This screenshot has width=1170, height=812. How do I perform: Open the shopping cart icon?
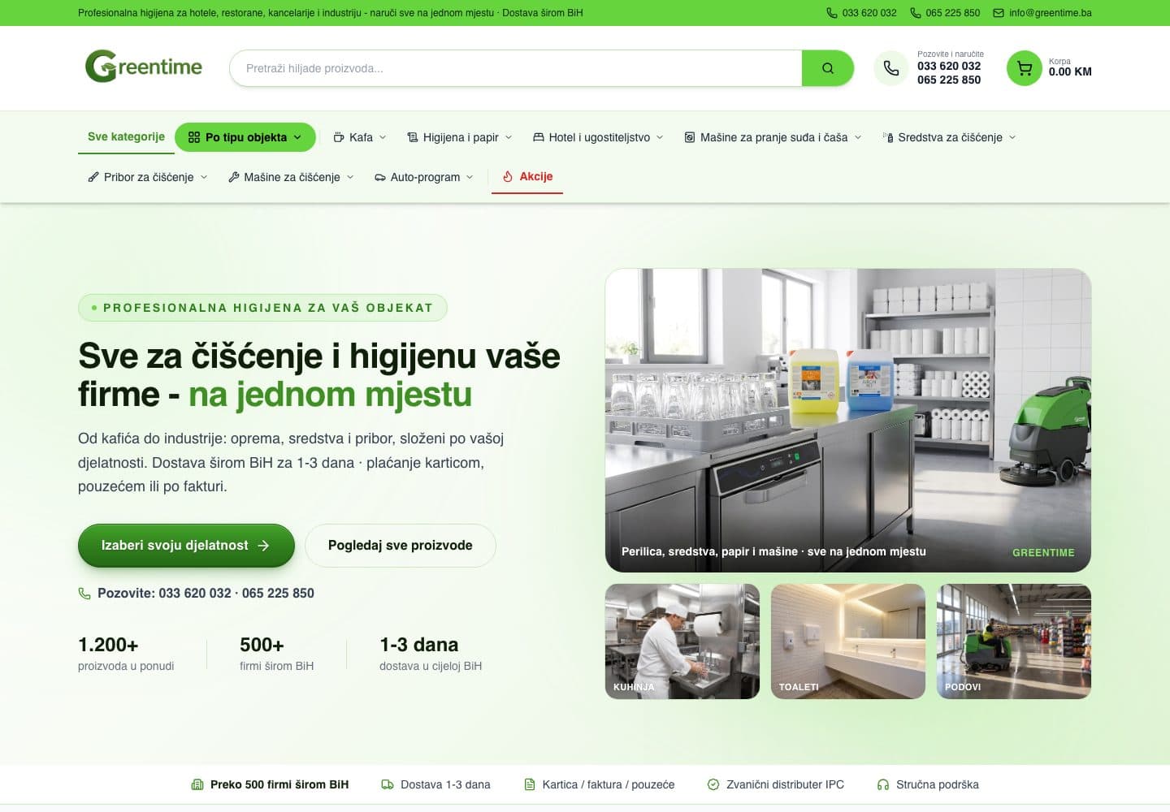(1024, 68)
